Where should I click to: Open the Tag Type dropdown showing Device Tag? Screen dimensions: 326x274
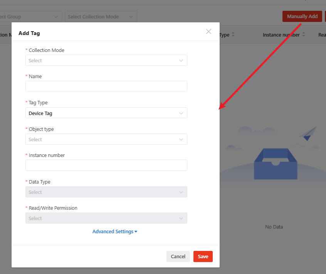(x=106, y=113)
